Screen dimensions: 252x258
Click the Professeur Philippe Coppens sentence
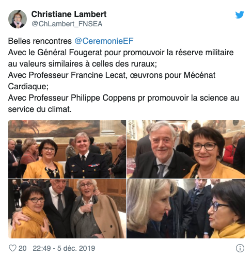click(x=123, y=98)
